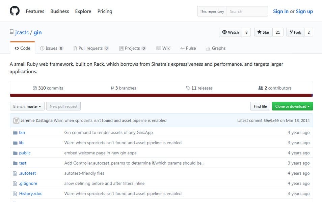
Task: Click the Graphs tab bar chart icon
Action: click(208, 48)
